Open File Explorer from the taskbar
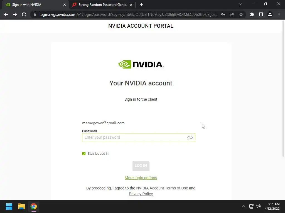The height and width of the screenshot is (213, 285). point(21,206)
